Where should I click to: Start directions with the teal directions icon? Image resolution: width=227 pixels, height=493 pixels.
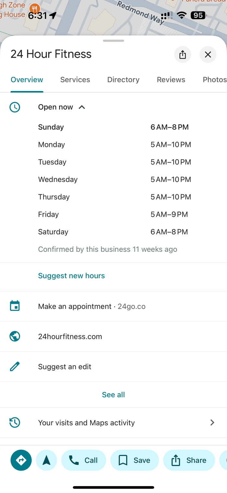tap(21, 460)
